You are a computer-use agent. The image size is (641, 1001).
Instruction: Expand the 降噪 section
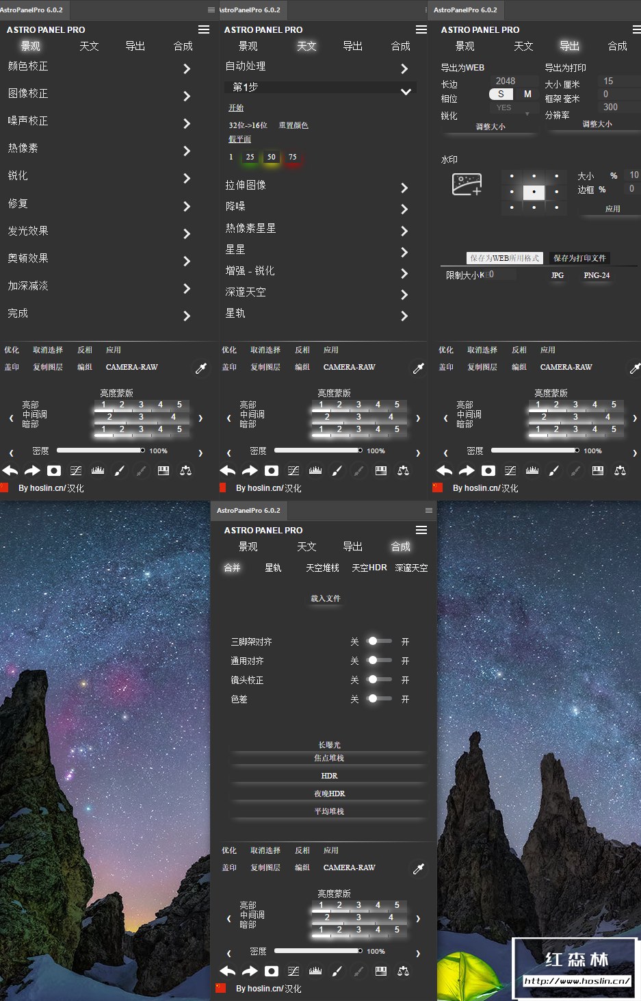(x=404, y=209)
